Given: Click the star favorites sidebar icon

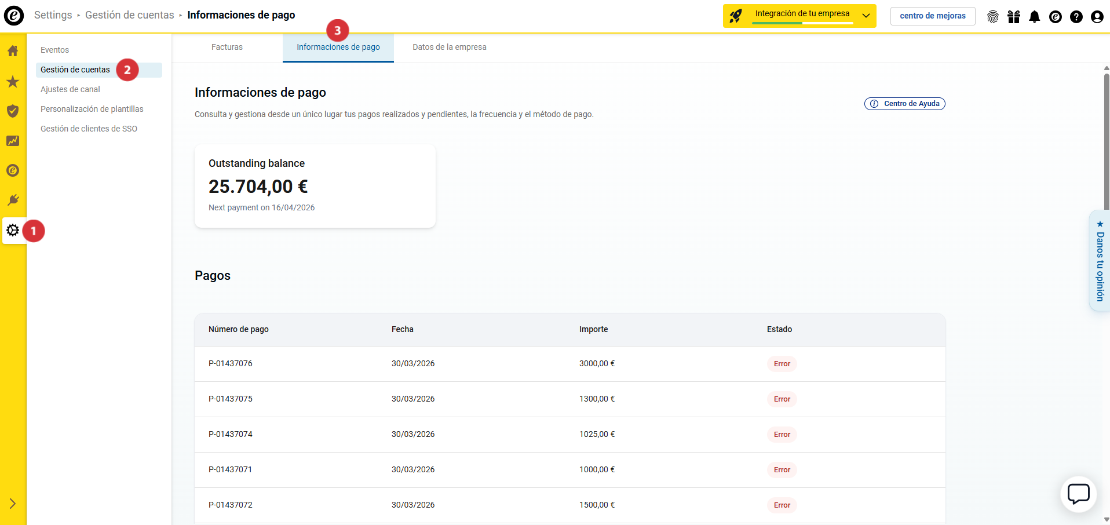Looking at the screenshot, I should click(13, 82).
